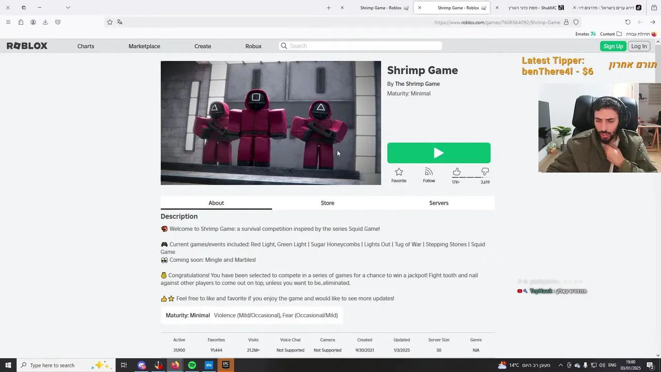Image resolution: width=661 pixels, height=372 pixels.
Task: Click the browser address bar URL
Action: pyautogui.click(x=497, y=22)
